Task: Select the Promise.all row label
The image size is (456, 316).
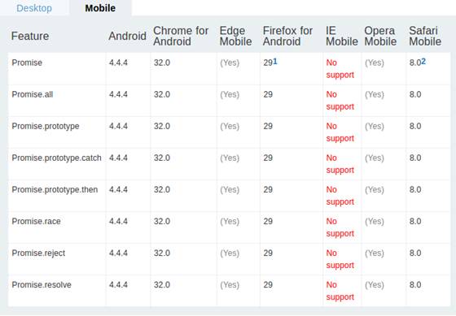Action: click(33, 94)
